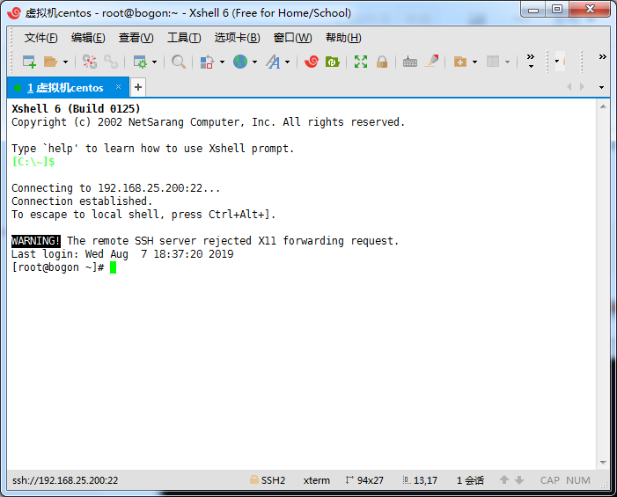Click the NUM indicator in status bar
Image resolution: width=617 pixels, height=497 pixels.
click(578, 480)
